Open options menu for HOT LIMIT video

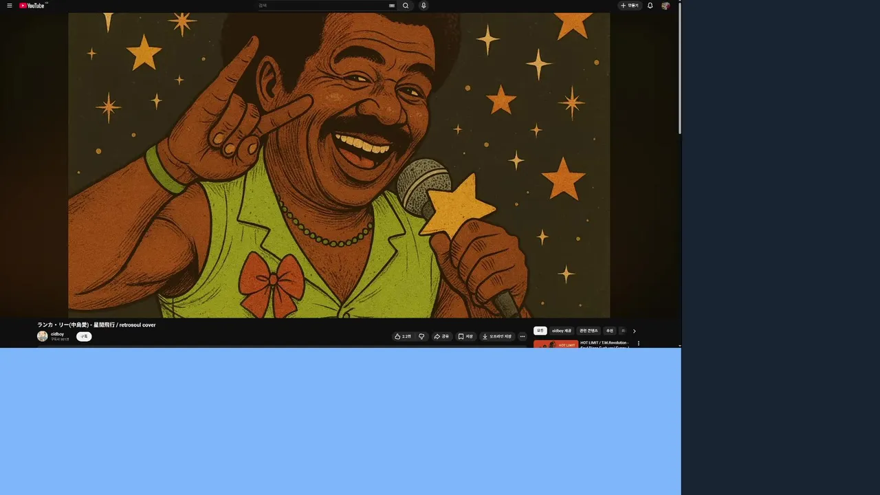[x=638, y=343]
